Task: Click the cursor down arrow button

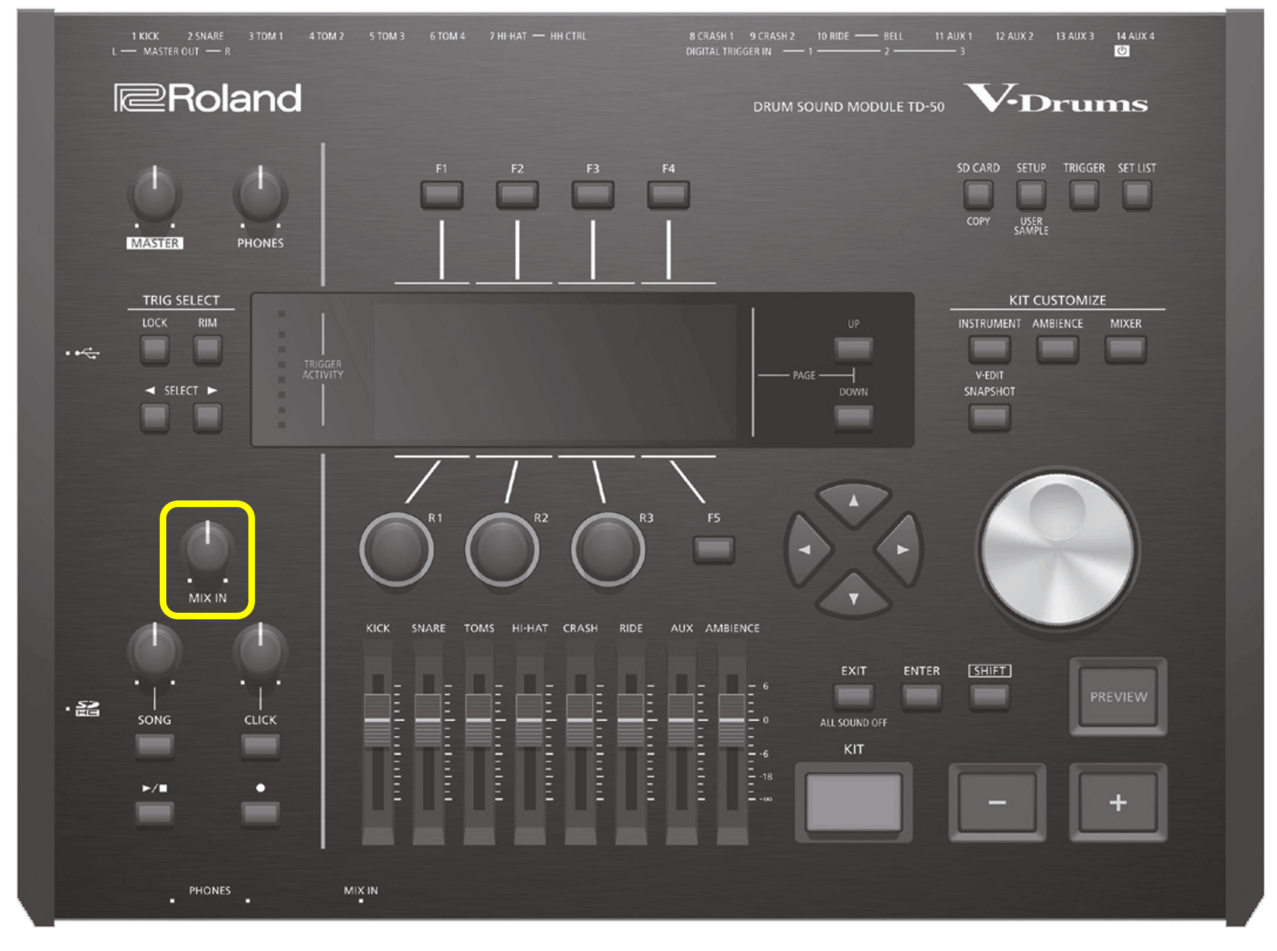Action: (854, 596)
